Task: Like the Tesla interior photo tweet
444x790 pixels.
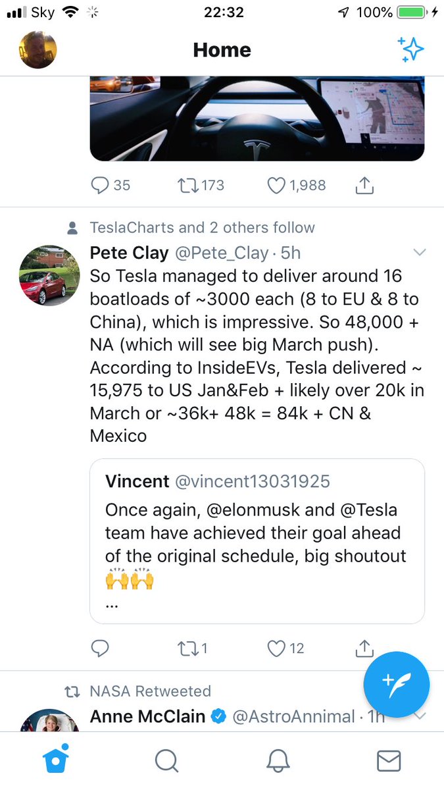Action: (x=276, y=186)
